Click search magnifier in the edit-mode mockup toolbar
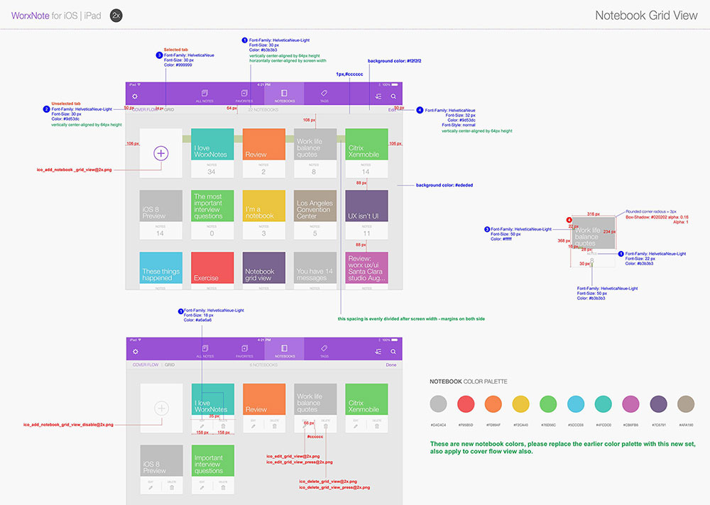 pyautogui.click(x=393, y=351)
